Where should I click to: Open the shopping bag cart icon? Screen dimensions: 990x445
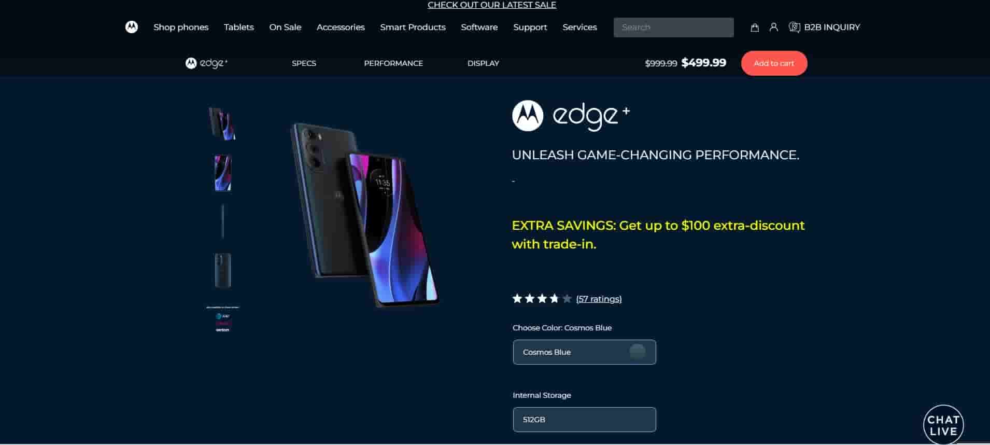coord(755,27)
